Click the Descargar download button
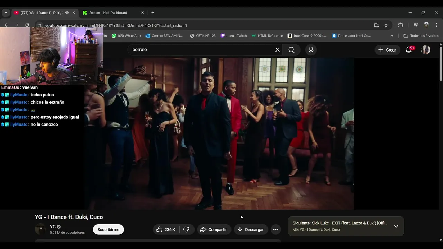The image size is (443, 249). (251, 230)
